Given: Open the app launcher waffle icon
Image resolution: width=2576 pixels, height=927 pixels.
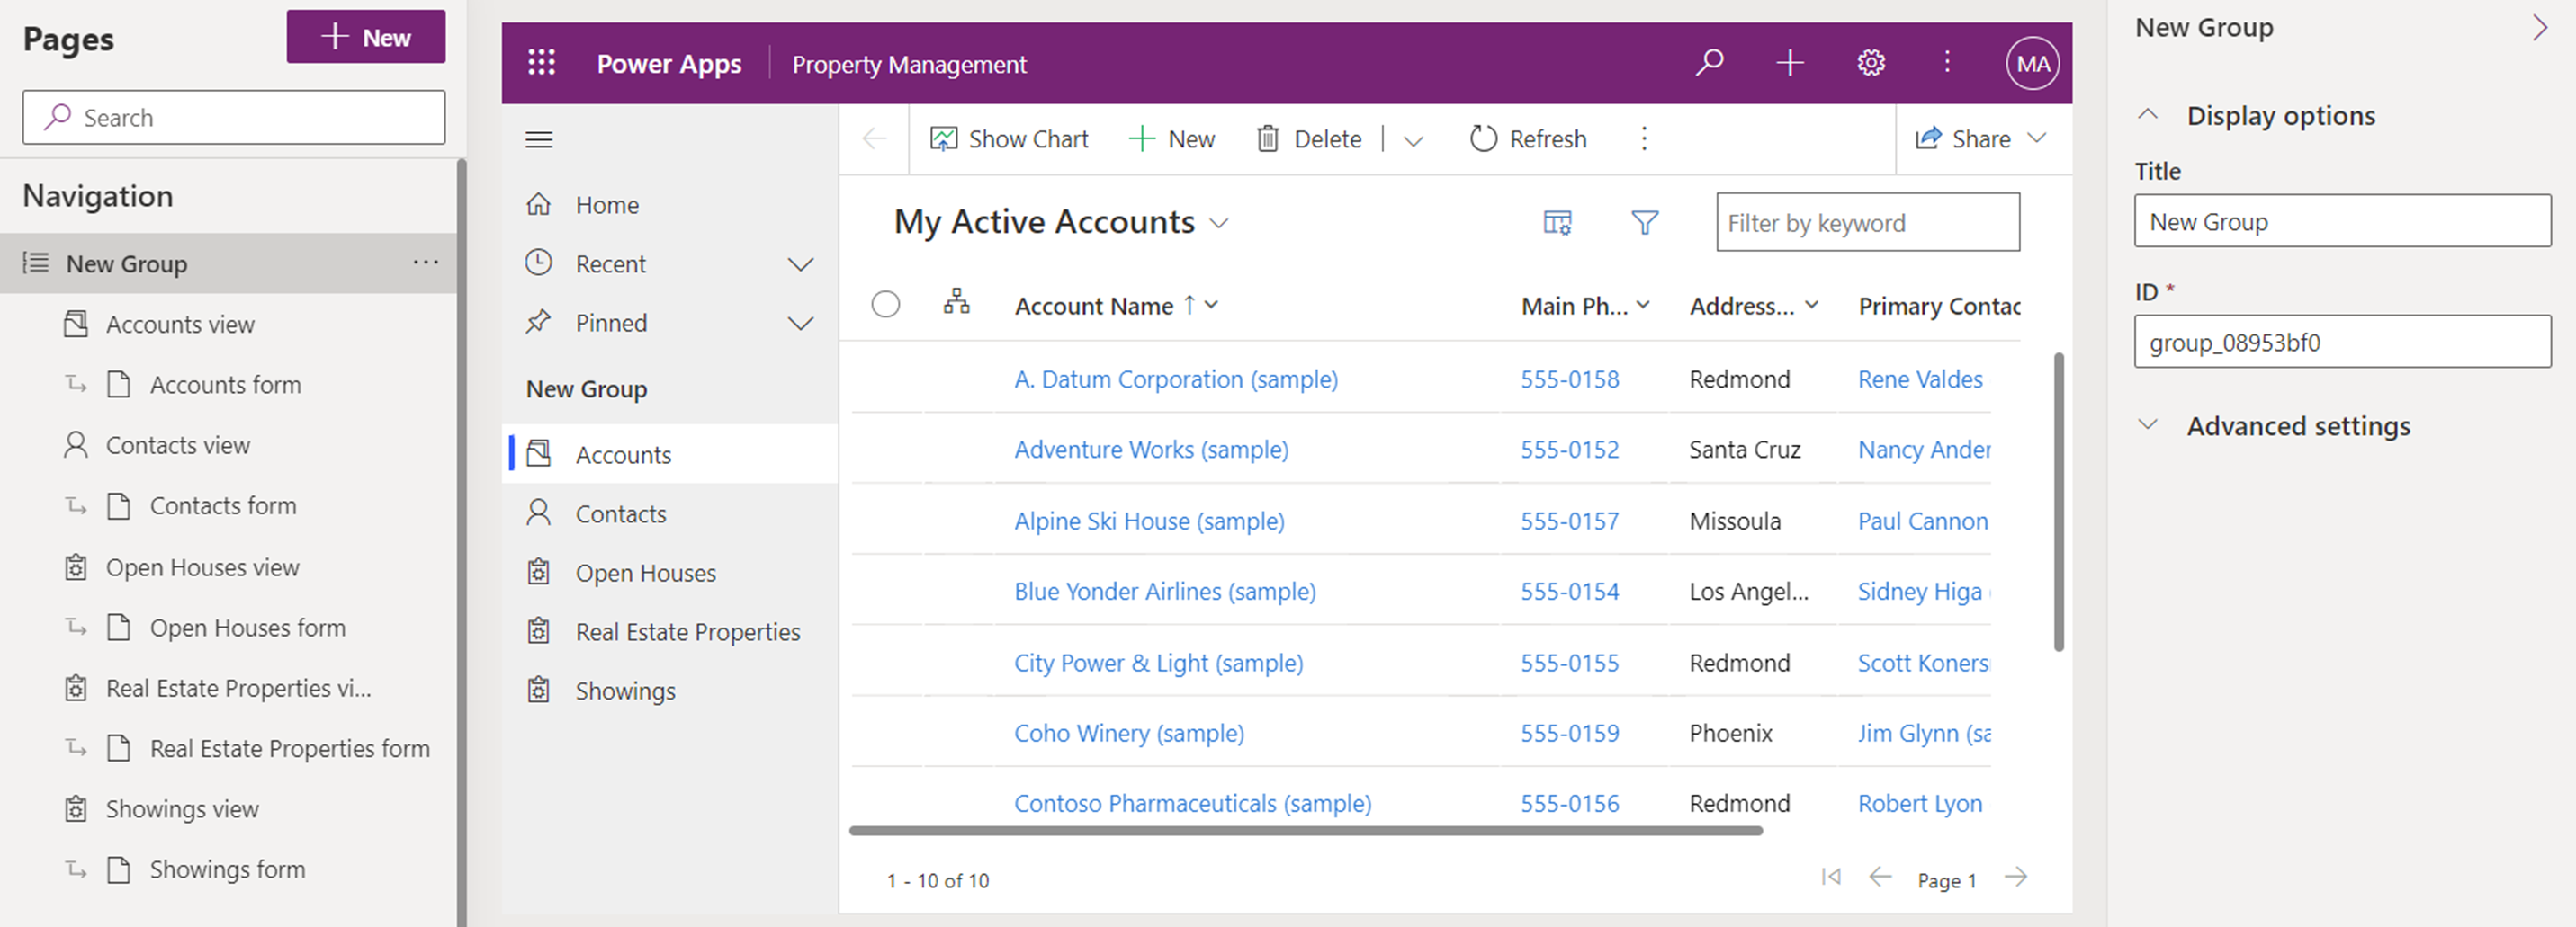Looking at the screenshot, I should coord(541,63).
